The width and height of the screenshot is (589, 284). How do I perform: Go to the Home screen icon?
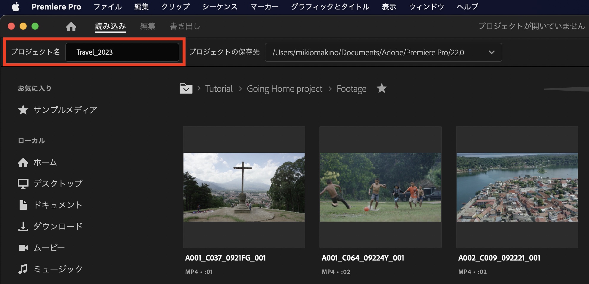tap(71, 26)
